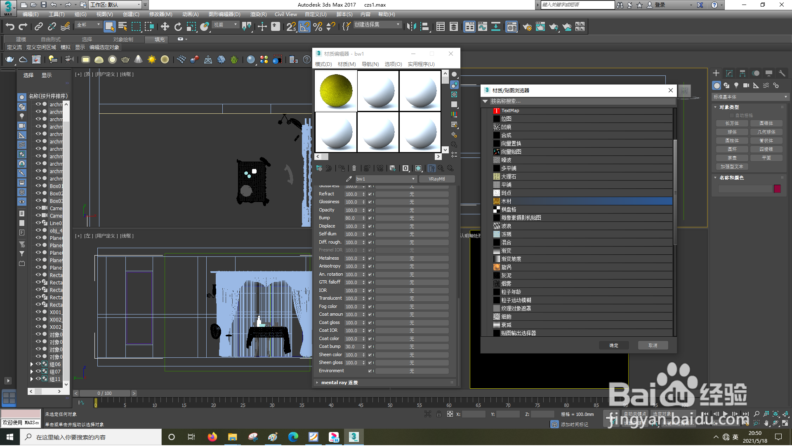Click the VRayMtl material type button

tap(436, 179)
